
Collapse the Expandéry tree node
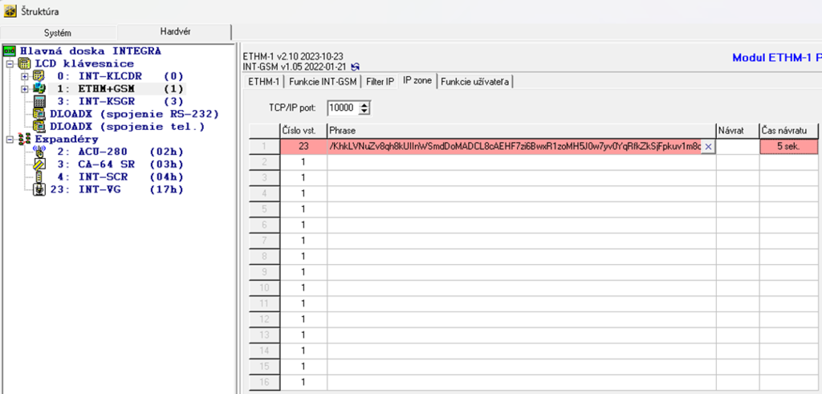tap(9, 140)
